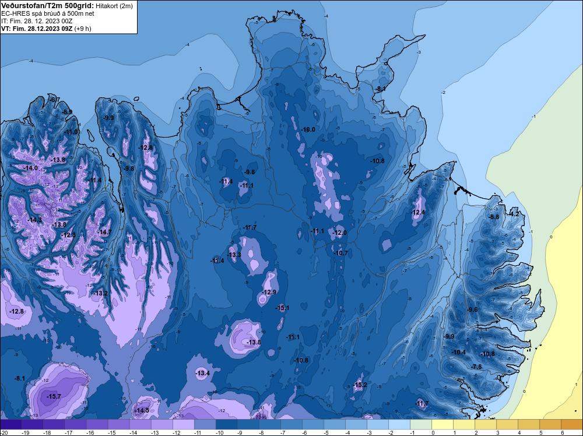Screen dimensions: 583x436
Task: Click the -15.2 temperature value on the map
Action: pos(360,385)
